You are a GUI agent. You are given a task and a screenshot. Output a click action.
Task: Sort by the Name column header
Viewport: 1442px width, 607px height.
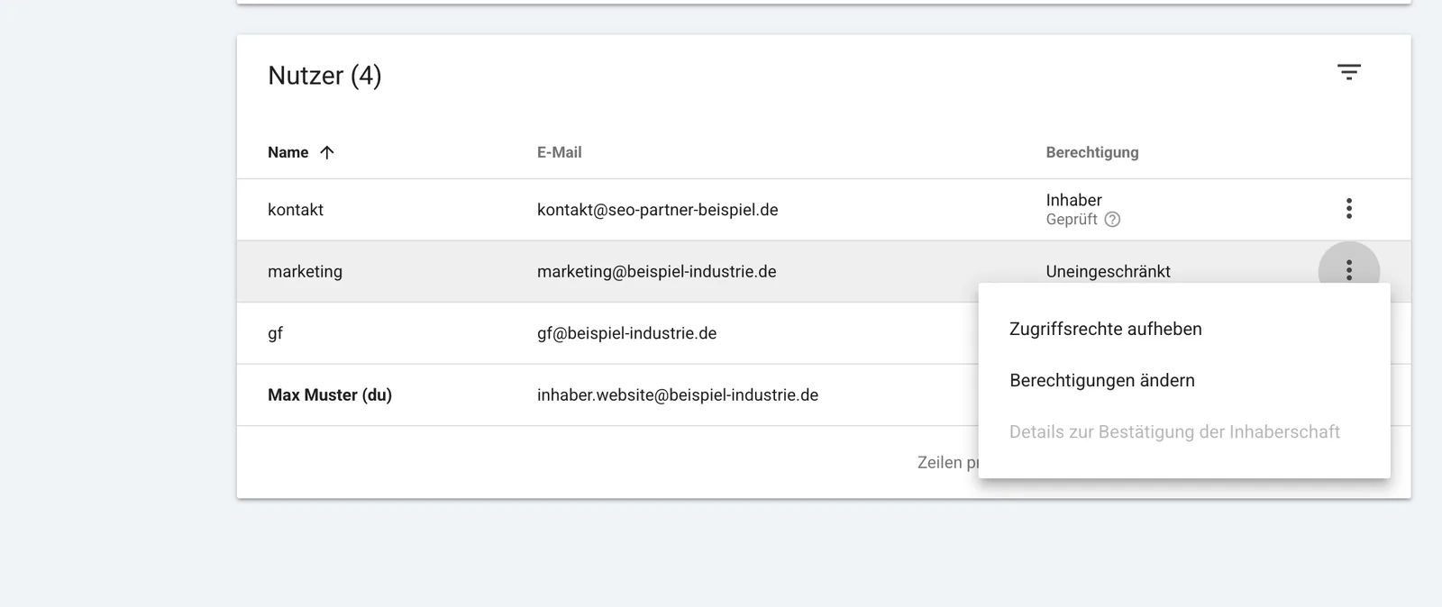287,152
